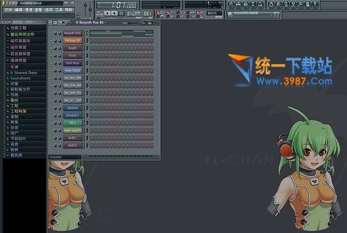Mute the super squelch channel
This screenshot has height=233, width=347.
(51, 130)
